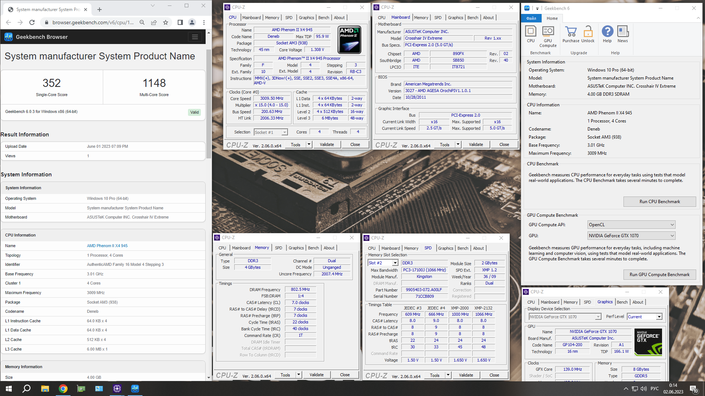Click Tools button in CPU-Z Memory window
The image size is (705, 396).
click(285, 375)
